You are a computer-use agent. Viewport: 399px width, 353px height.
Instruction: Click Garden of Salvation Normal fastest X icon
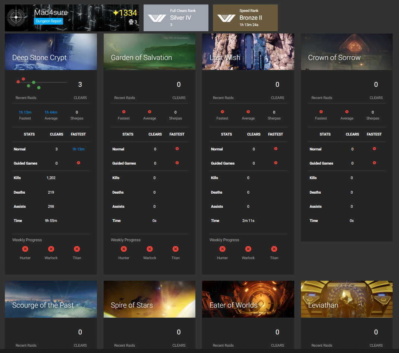pos(177,149)
